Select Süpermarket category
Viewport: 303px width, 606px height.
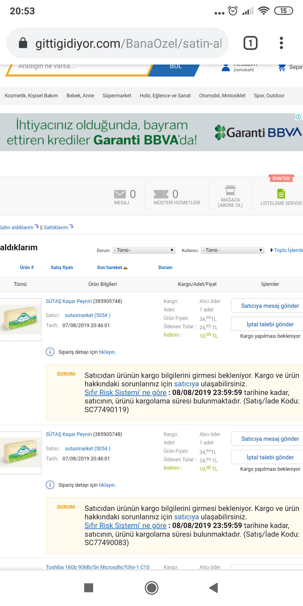[x=117, y=96]
